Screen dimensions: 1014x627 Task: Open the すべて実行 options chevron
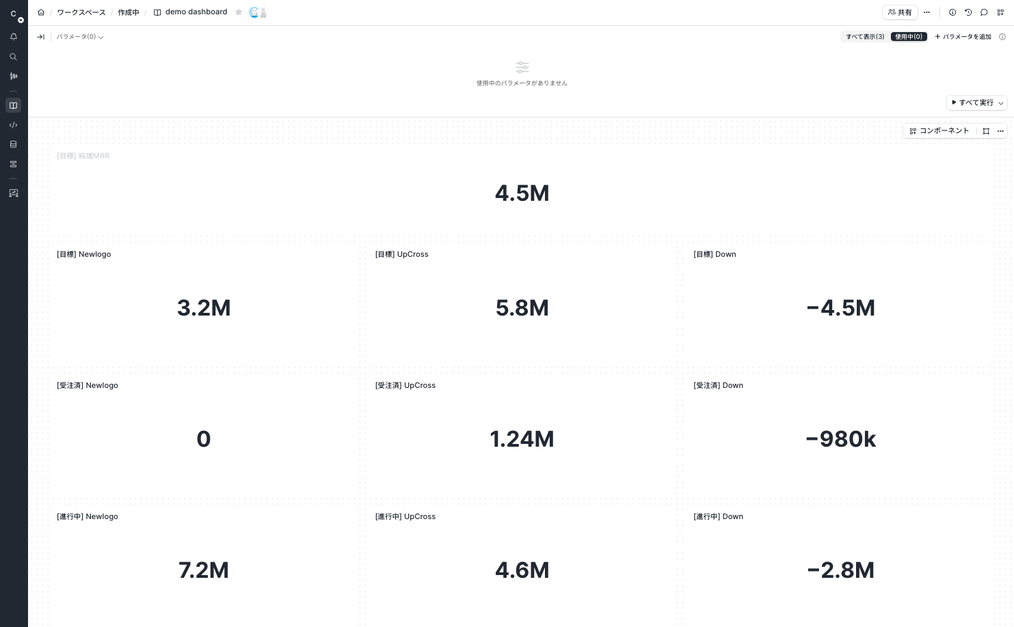(x=1000, y=102)
